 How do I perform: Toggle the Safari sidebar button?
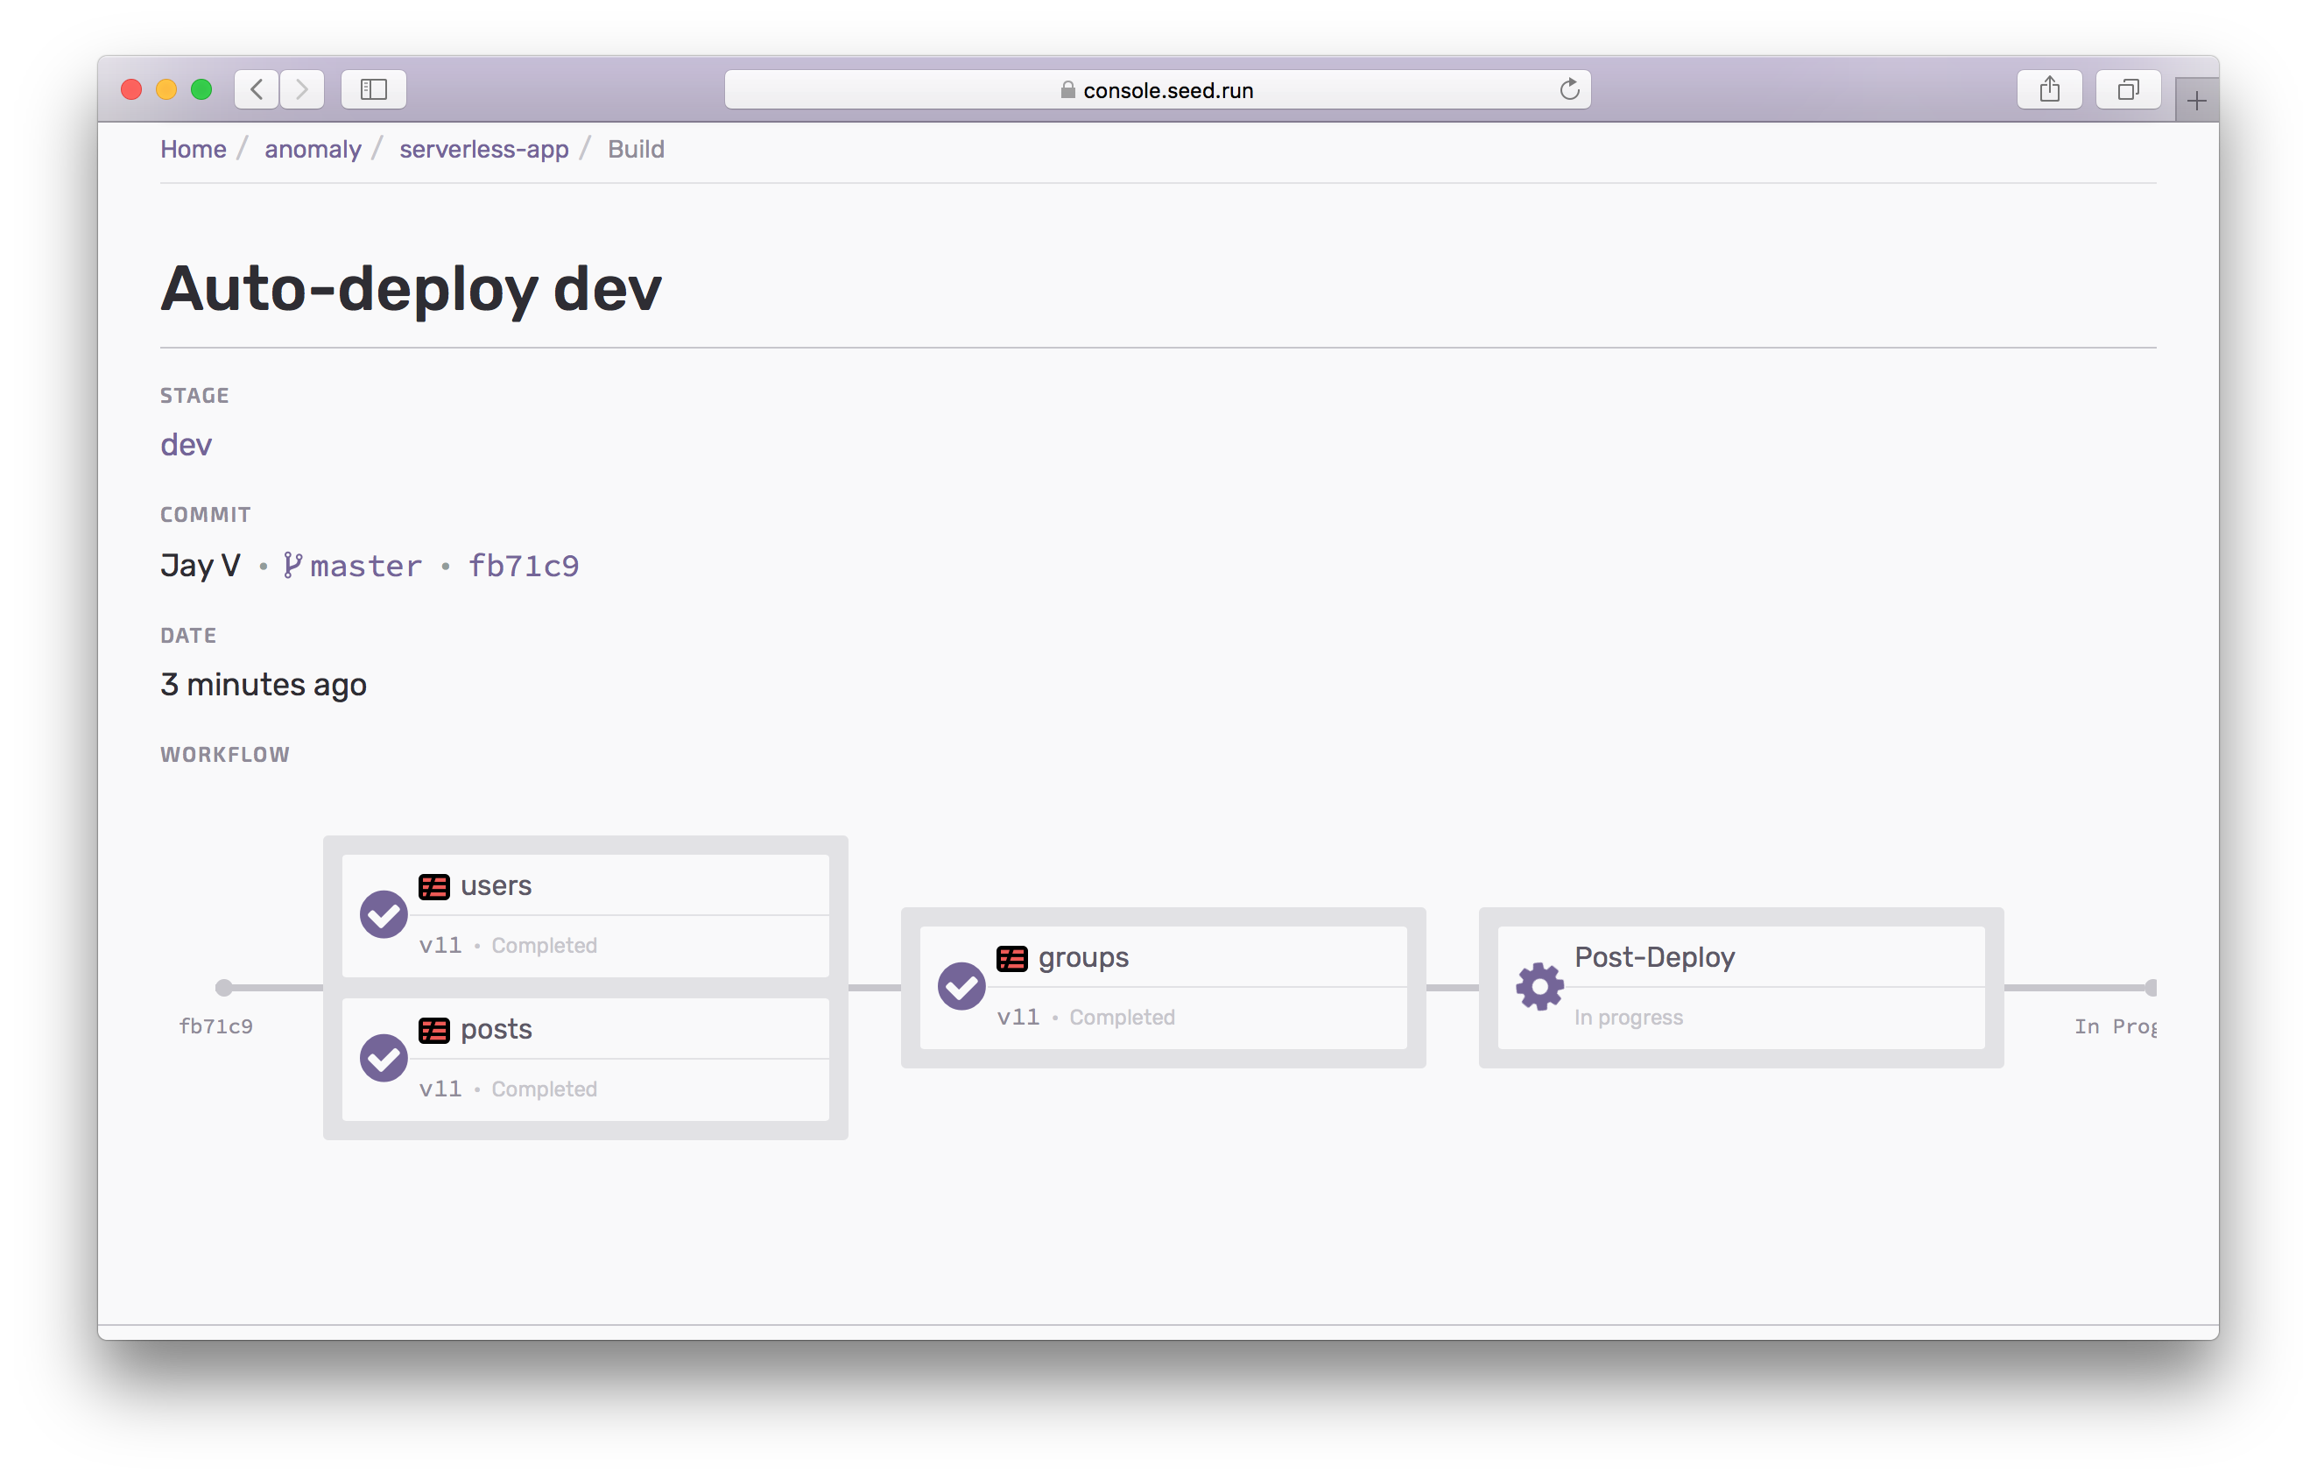373,89
